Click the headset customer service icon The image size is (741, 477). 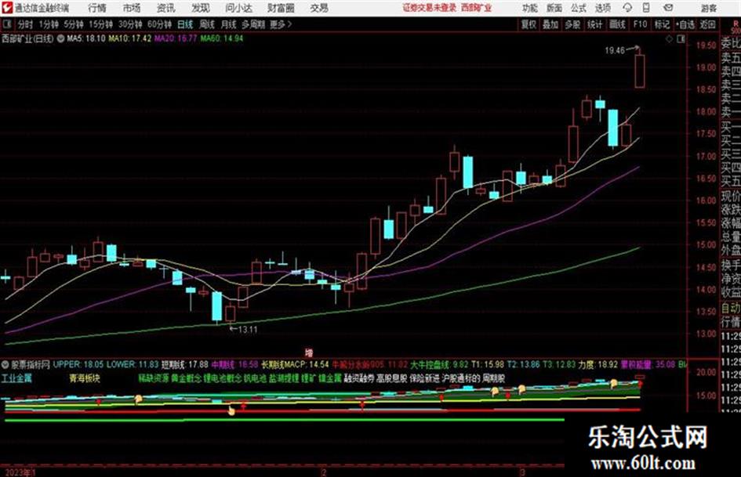coord(627,8)
